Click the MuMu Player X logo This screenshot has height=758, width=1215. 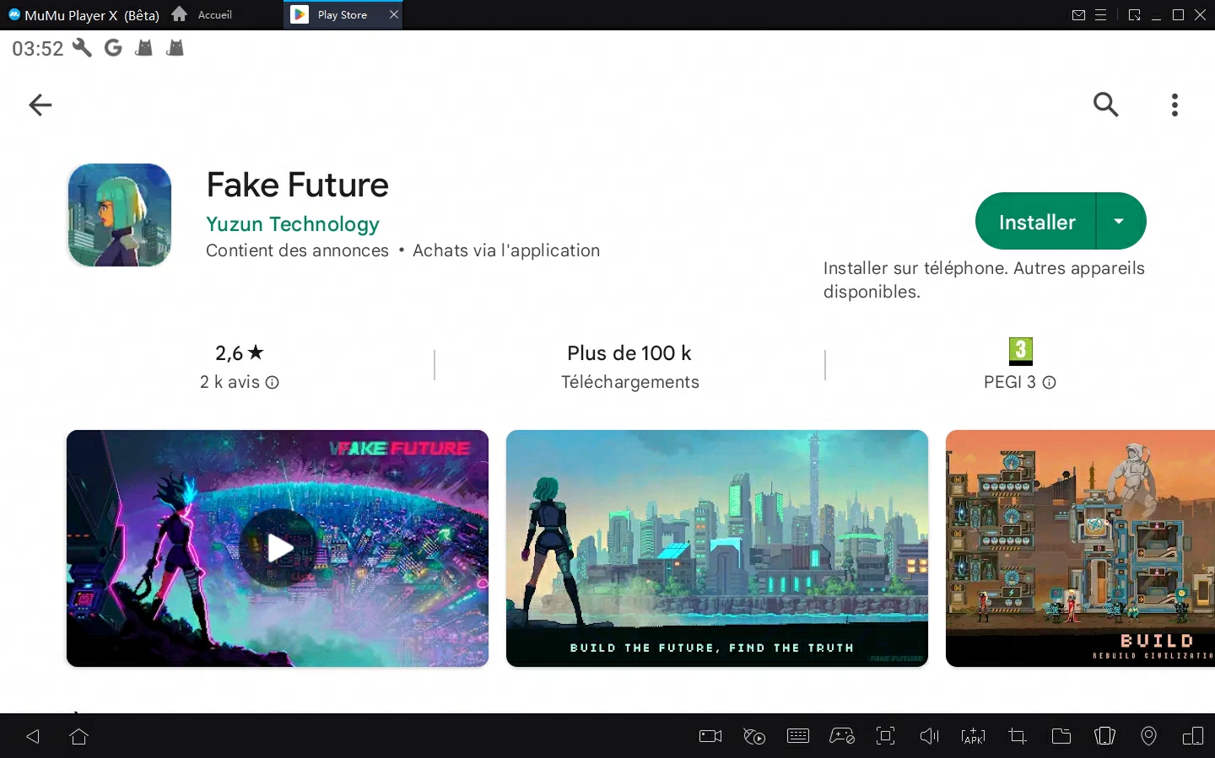(x=14, y=14)
